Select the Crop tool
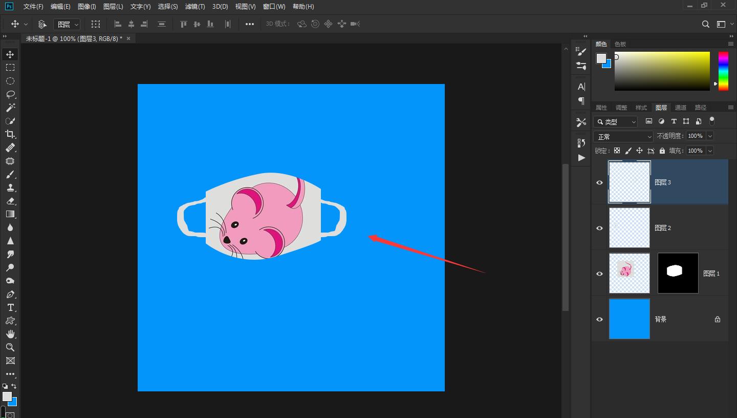737x418 pixels. (10, 134)
